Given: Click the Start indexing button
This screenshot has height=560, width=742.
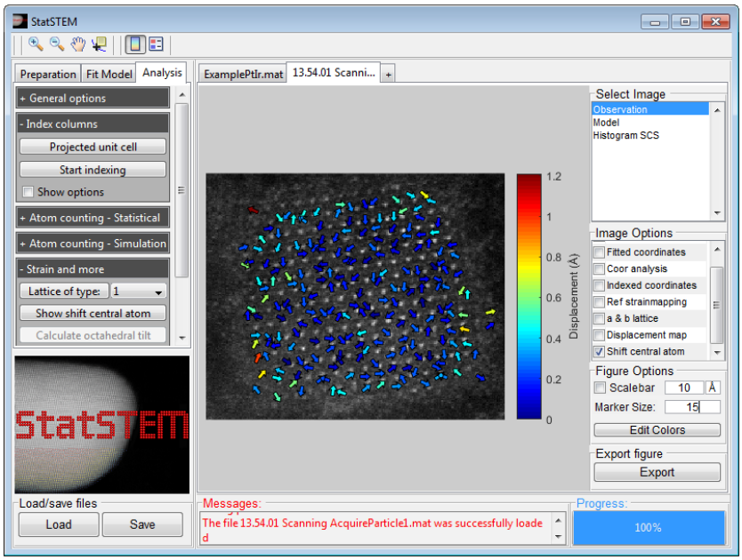Looking at the screenshot, I should (93, 170).
